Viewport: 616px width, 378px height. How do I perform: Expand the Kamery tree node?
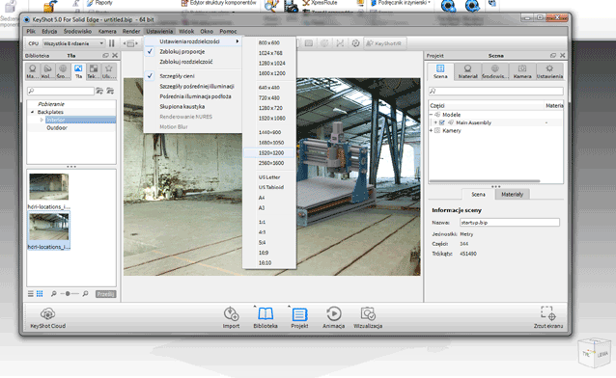point(432,131)
